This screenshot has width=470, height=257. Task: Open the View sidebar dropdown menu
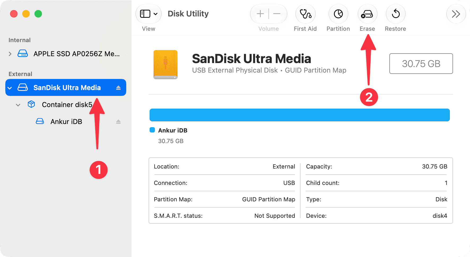pos(149,14)
